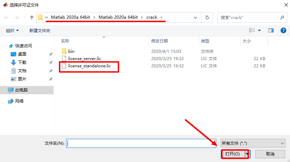Screen dimensions: 290x162
Task: Open the Open button split arrow
Action: (x=247, y=154)
